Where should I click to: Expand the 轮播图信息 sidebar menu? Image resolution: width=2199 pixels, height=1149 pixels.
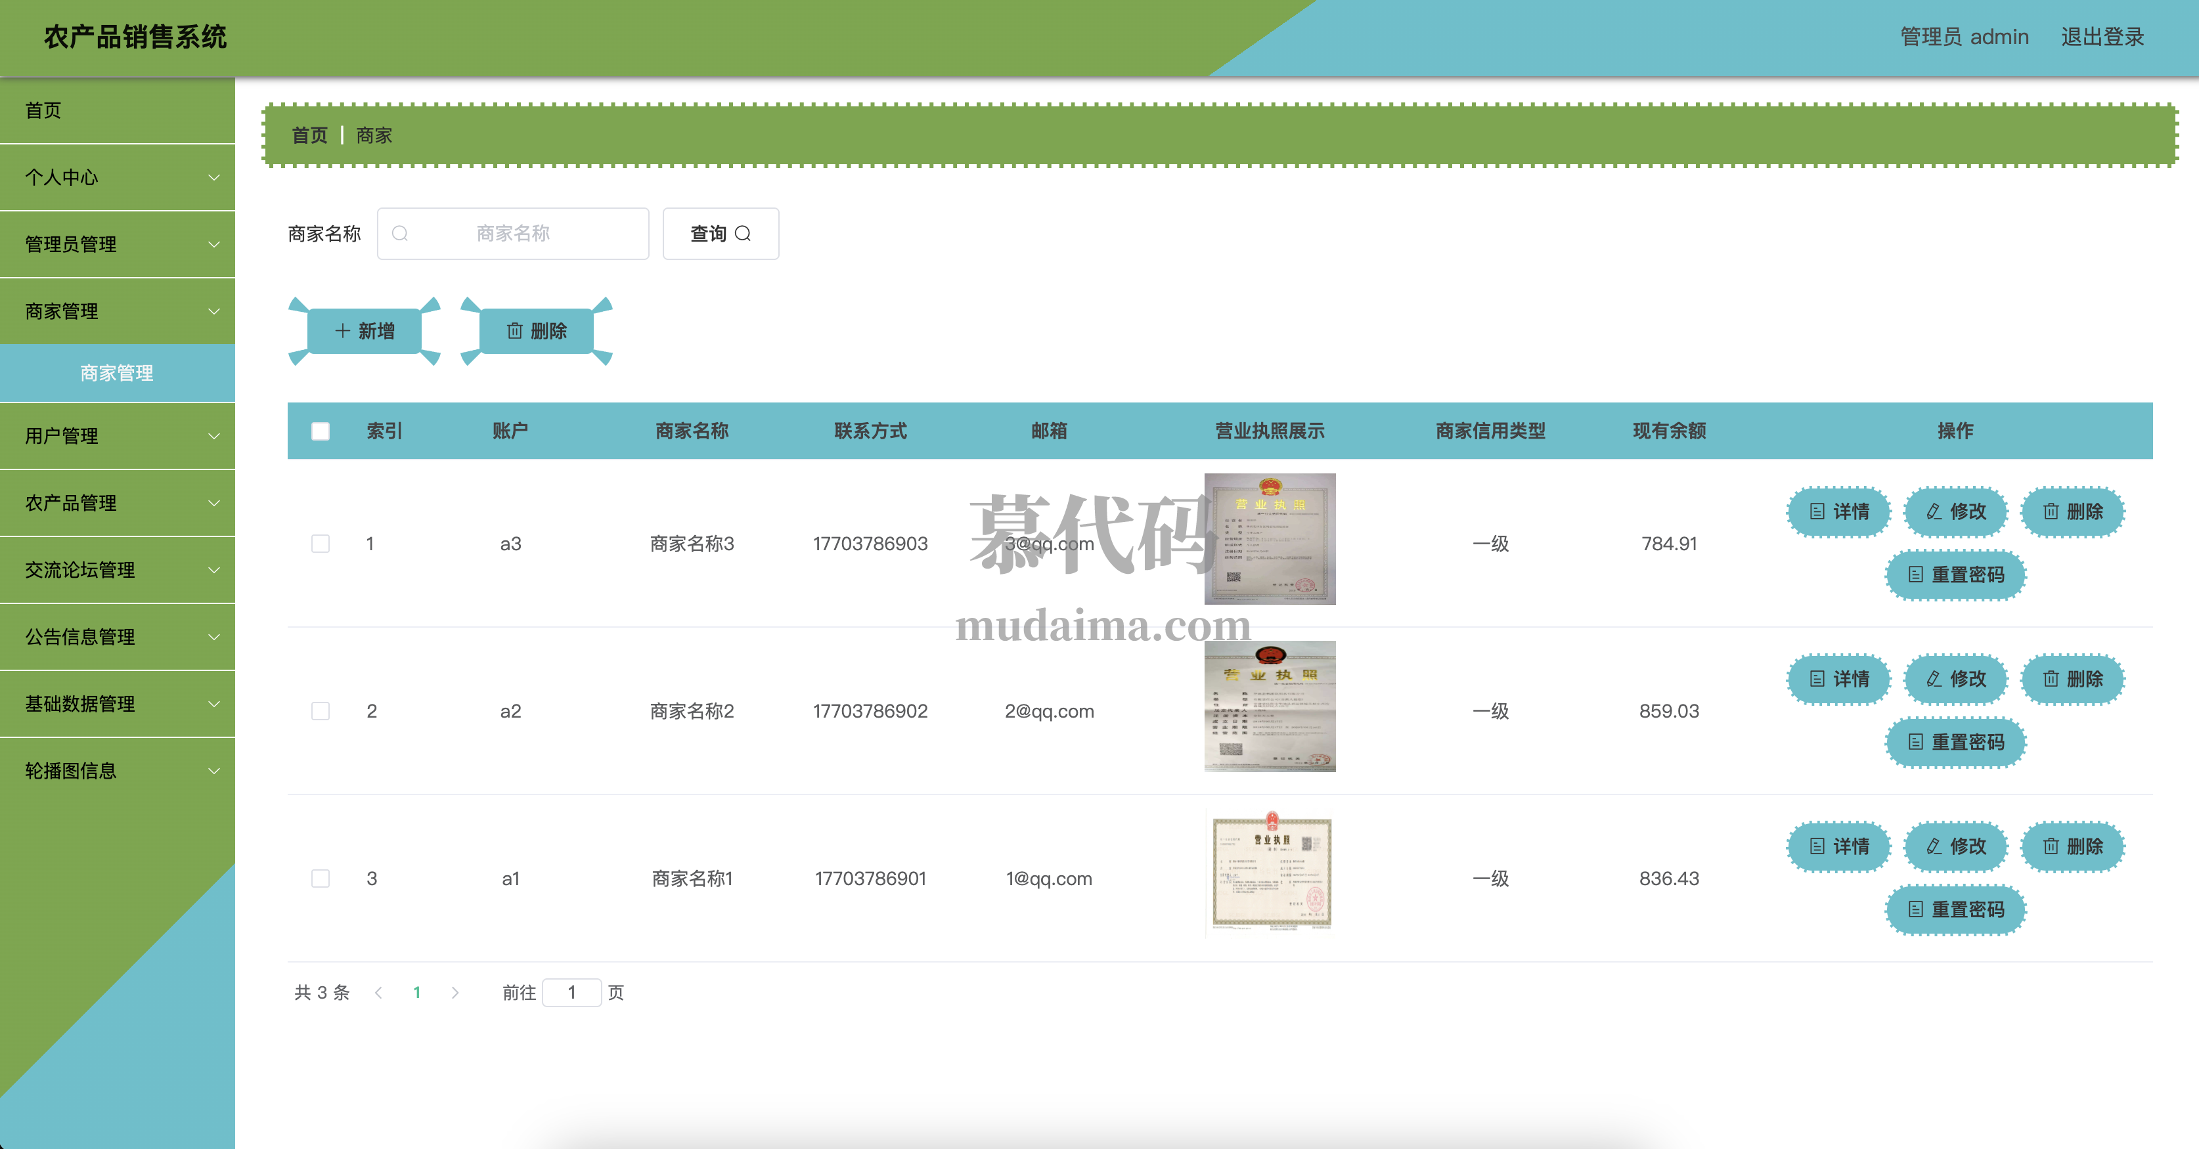pyautogui.click(x=117, y=771)
